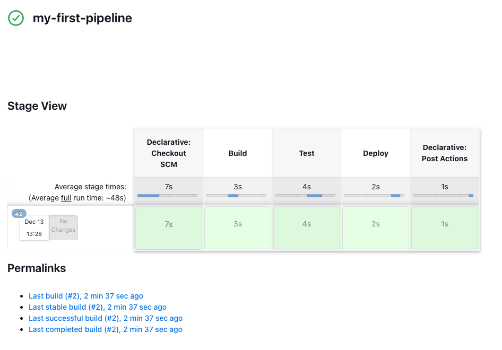Image resolution: width=502 pixels, height=350 pixels.
Task: Open the #2 build number badge
Action: [x=19, y=213]
